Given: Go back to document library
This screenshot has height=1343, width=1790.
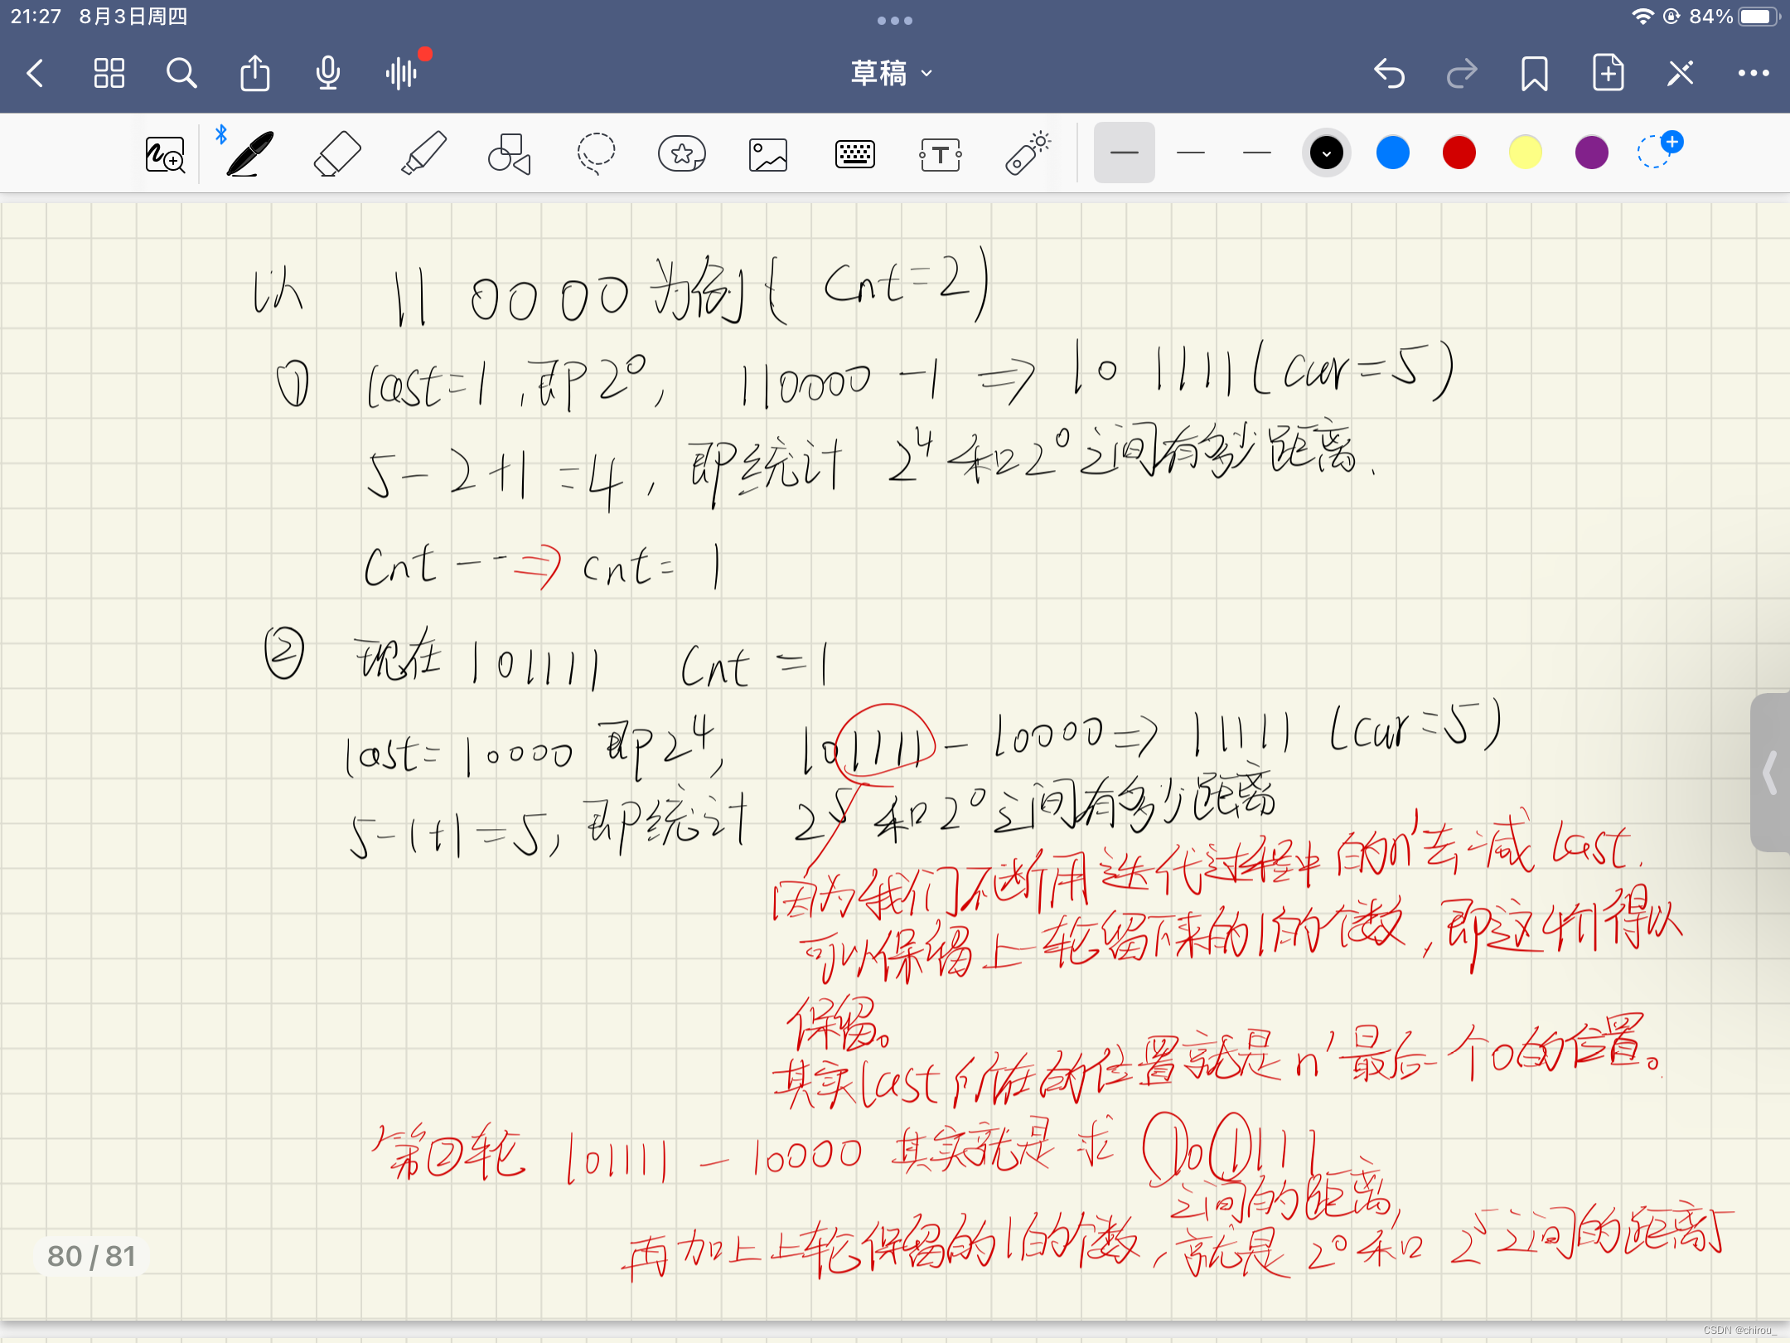Looking at the screenshot, I should [35, 73].
